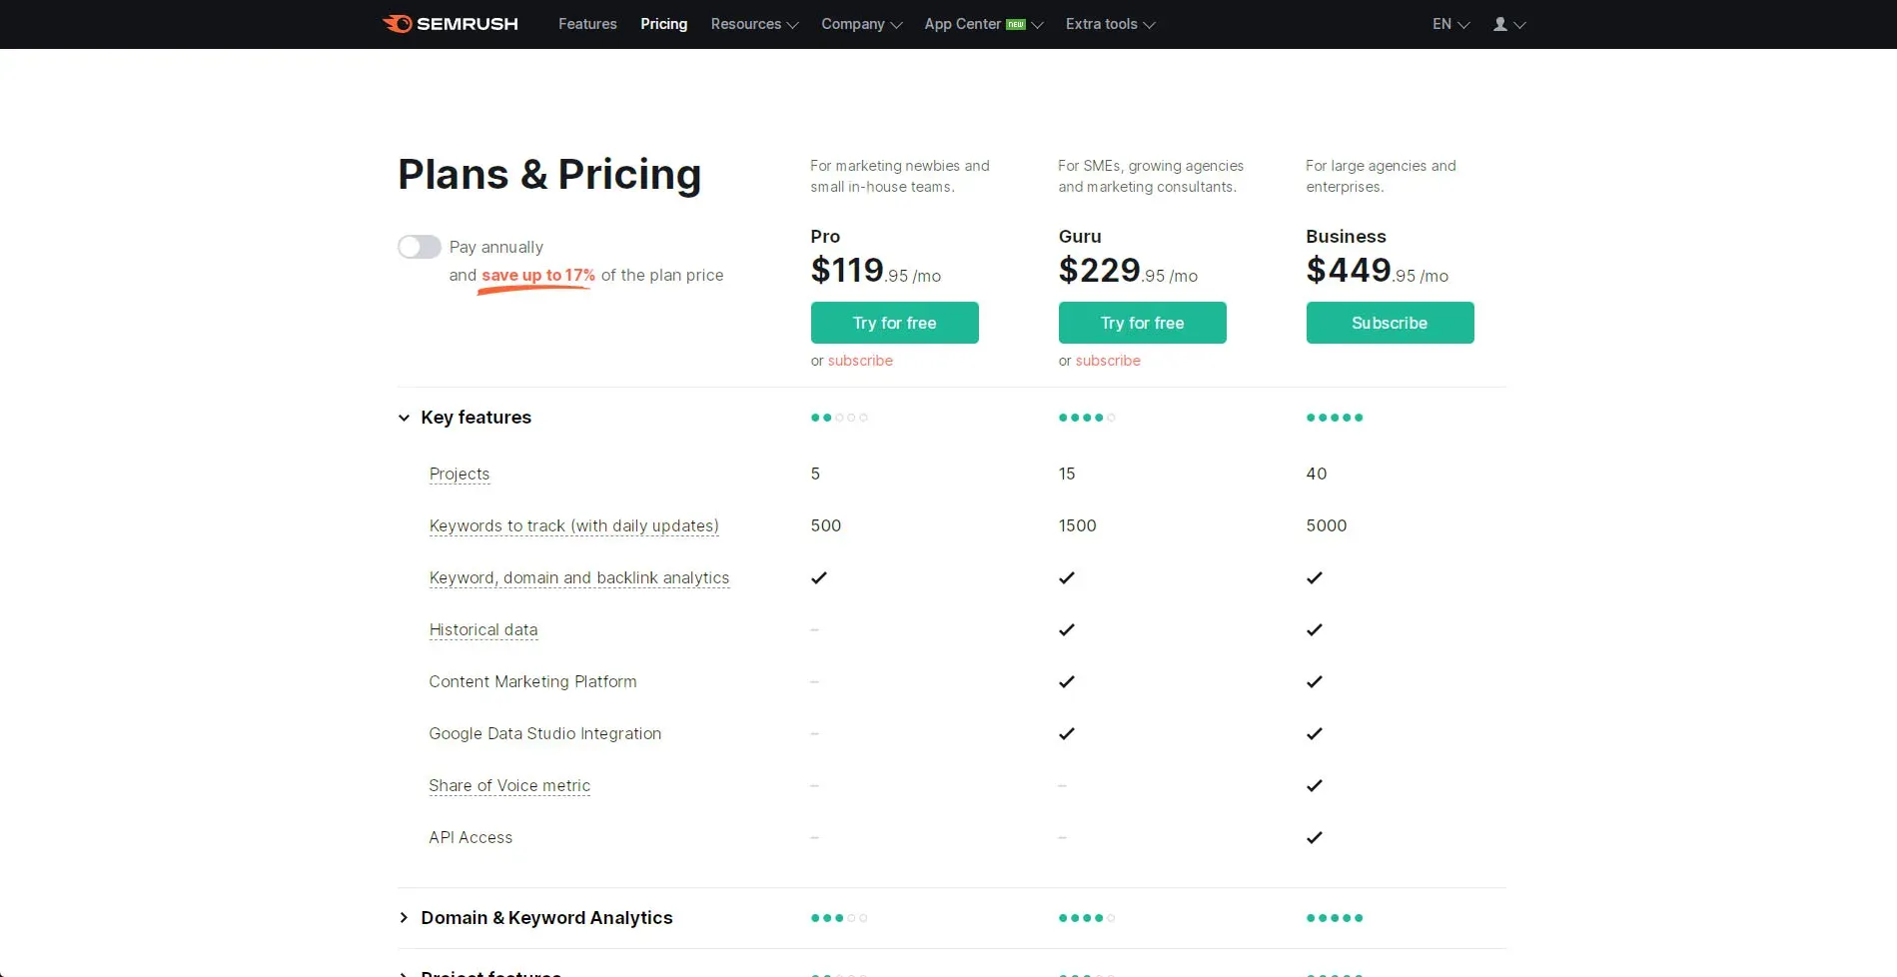Image resolution: width=1897 pixels, height=977 pixels.
Task: Toggle the Pay annually switch
Action: pos(420,247)
